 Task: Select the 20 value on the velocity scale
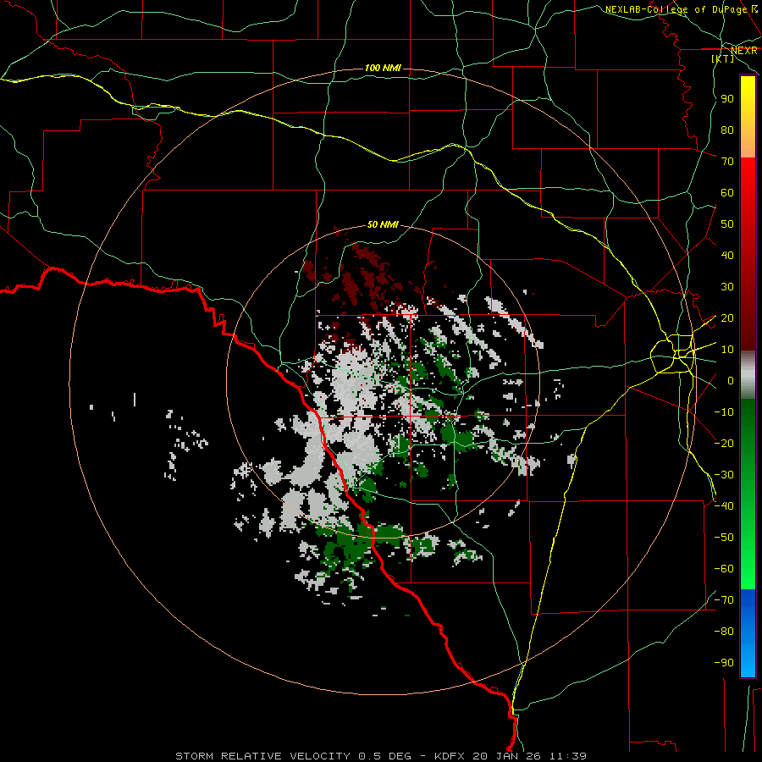pyautogui.click(x=727, y=317)
